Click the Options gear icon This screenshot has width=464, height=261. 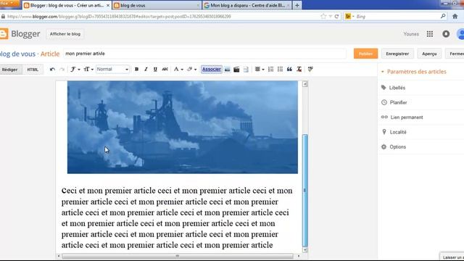(384, 146)
